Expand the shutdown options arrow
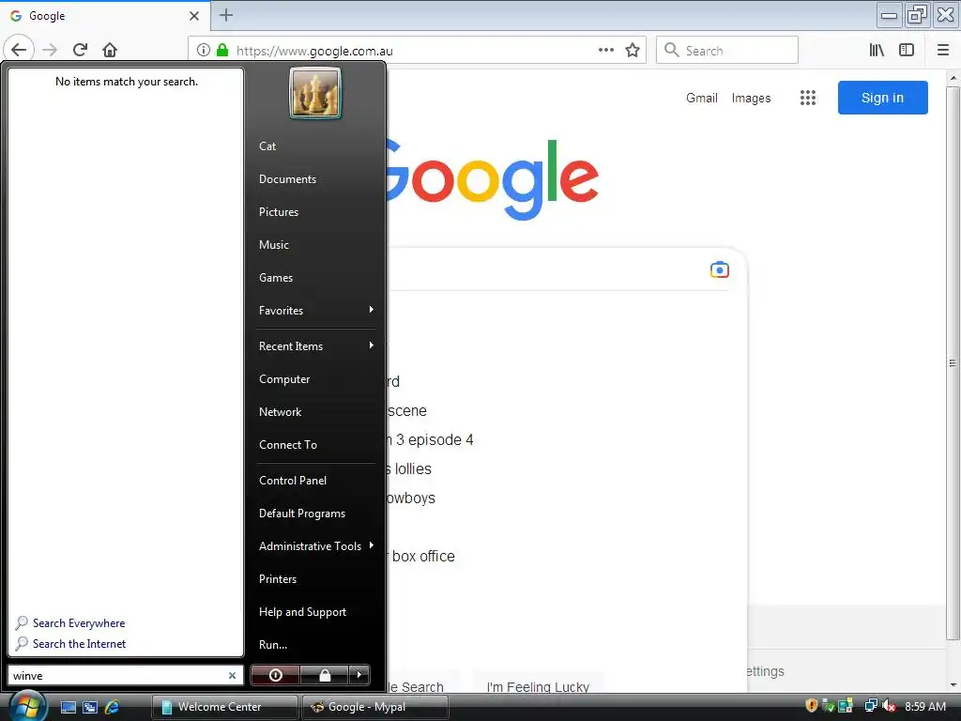The image size is (961, 721). point(359,675)
